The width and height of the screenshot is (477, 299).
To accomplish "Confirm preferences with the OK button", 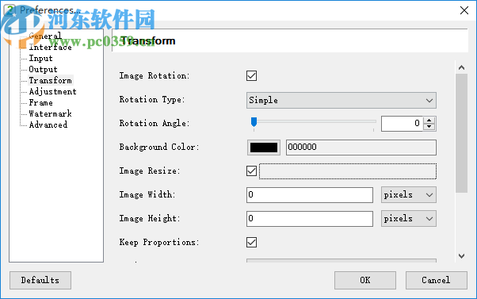I will (365, 280).
